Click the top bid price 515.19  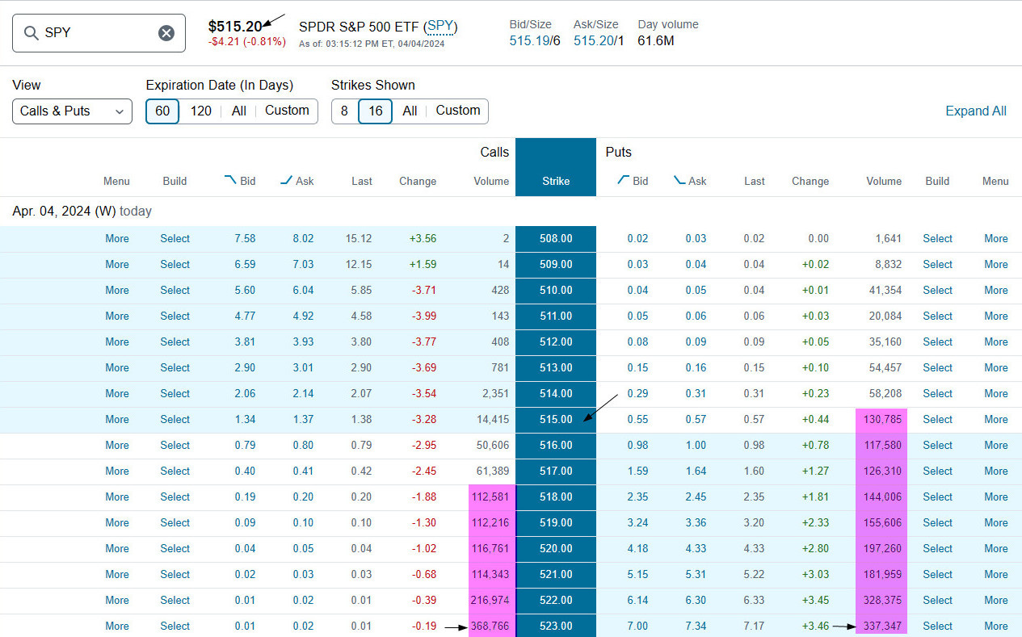pyautogui.click(x=529, y=40)
